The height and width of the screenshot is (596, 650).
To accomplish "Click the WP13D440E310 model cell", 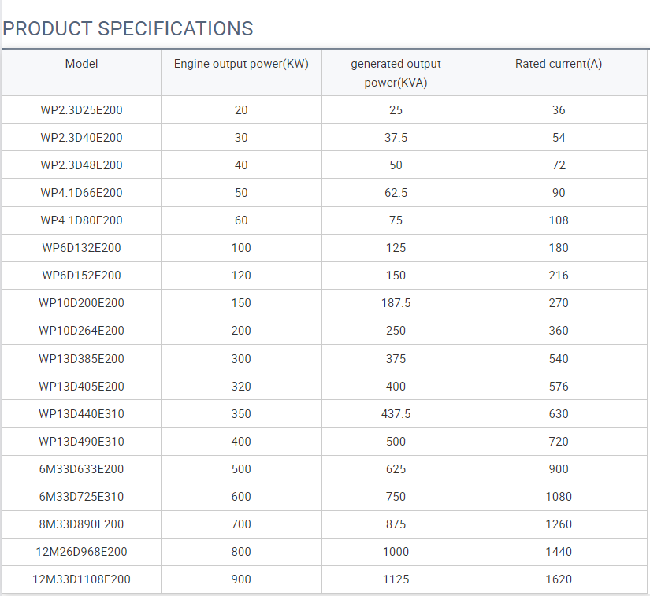I will pos(82,414).
